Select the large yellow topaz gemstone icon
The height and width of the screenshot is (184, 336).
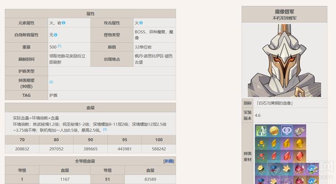pos(299,143)
